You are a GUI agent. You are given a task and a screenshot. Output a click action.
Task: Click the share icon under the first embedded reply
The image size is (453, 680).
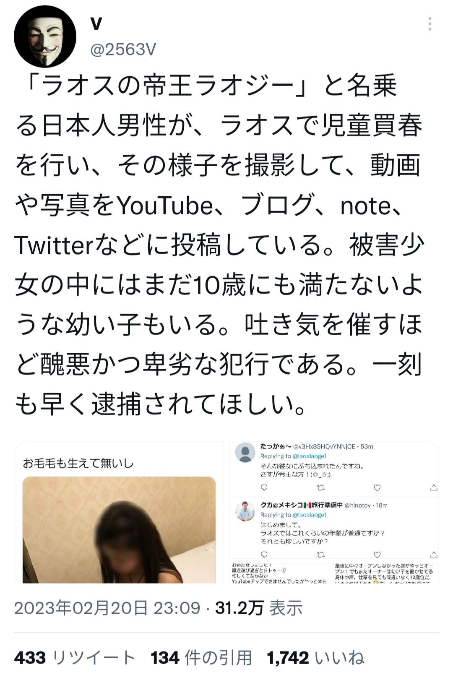tap(434, 487)
